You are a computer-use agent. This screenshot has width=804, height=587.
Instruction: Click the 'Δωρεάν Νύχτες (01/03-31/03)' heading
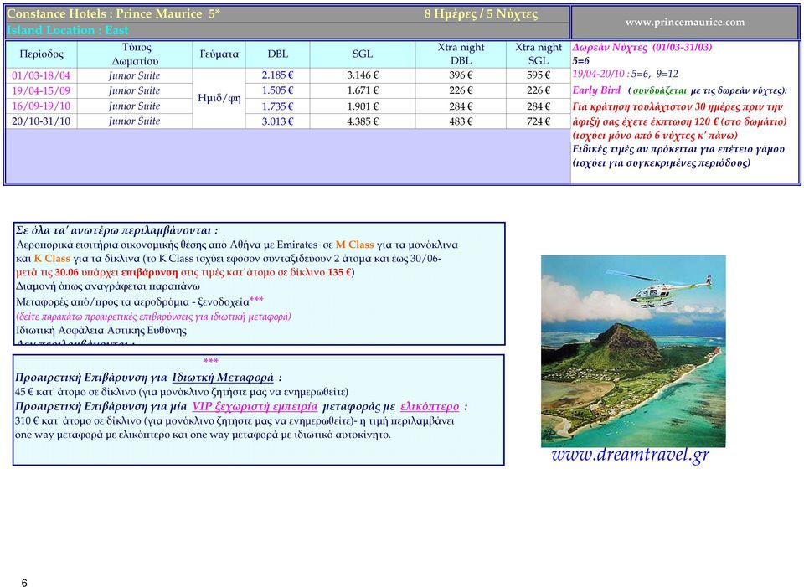(x=642, y=47)
